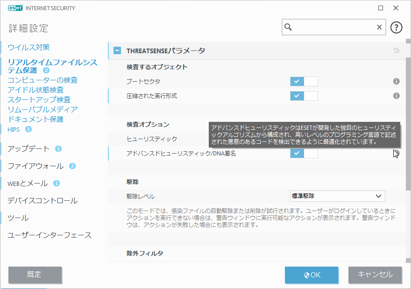This screenshot has width=411, height=289.
Task: Click the badge next to リアルタイムファイルシステム保護
Action: (x=46, y=70)
